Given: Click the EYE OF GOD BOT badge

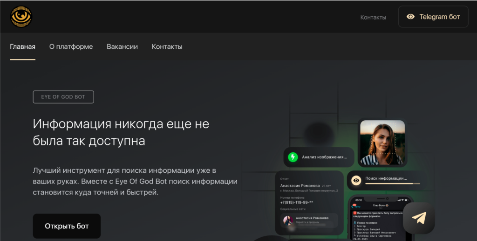Looking at the screenshot, I should click(x=63, y=97).
